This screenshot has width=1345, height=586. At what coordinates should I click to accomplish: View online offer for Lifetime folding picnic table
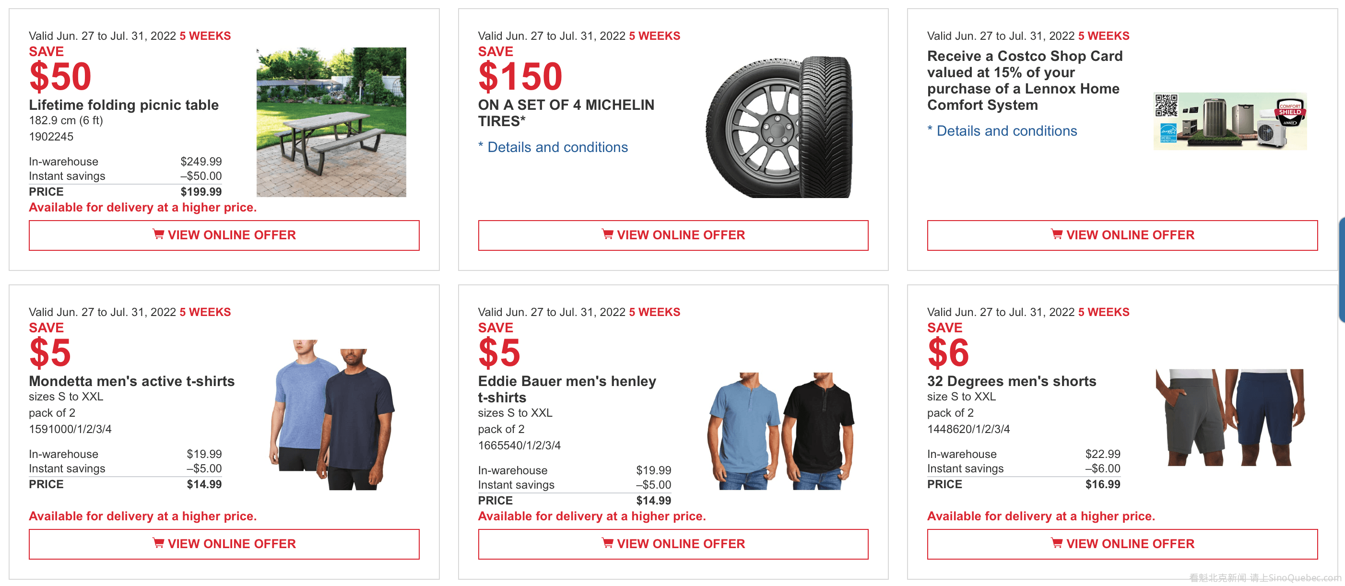[224, 235]
